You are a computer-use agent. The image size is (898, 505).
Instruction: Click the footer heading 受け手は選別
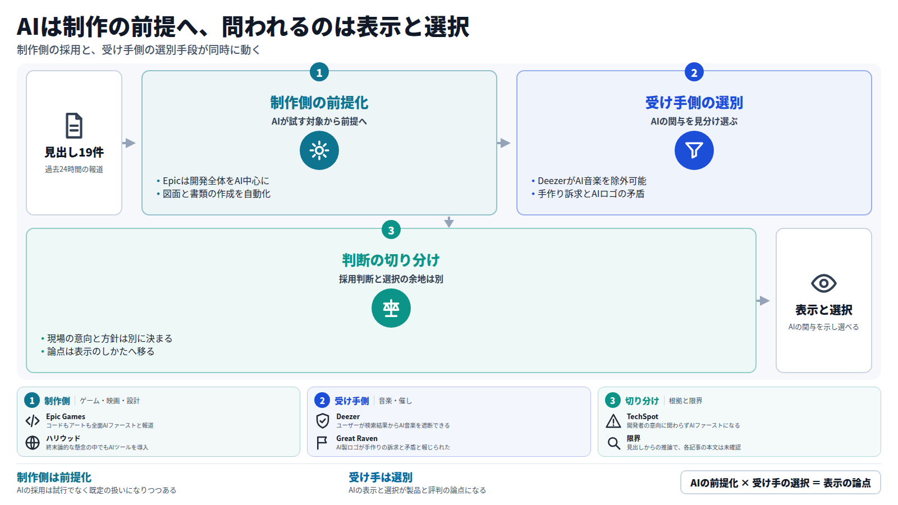tap(381, 478)
